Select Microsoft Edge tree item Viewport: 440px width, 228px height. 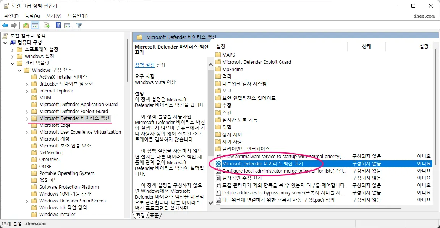(x=55, y=125)
